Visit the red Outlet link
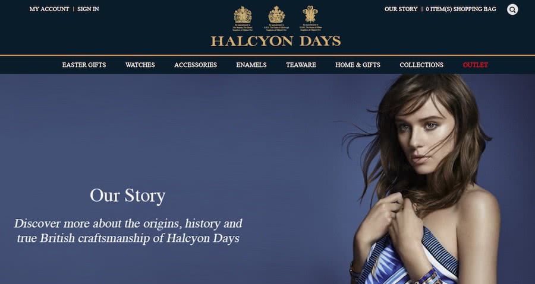535x284 pixels. click(476, 65)
